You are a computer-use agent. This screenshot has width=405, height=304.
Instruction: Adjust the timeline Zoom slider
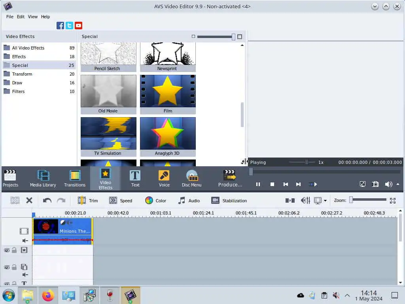[x=368, y=200]
